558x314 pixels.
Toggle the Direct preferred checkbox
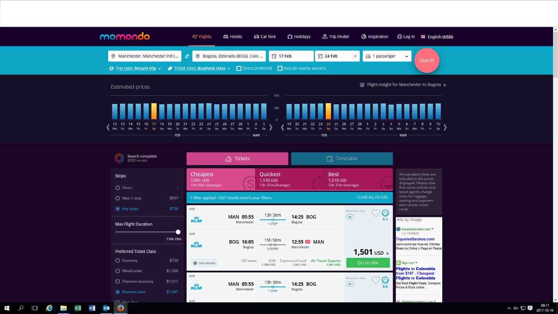pos(239,68)
